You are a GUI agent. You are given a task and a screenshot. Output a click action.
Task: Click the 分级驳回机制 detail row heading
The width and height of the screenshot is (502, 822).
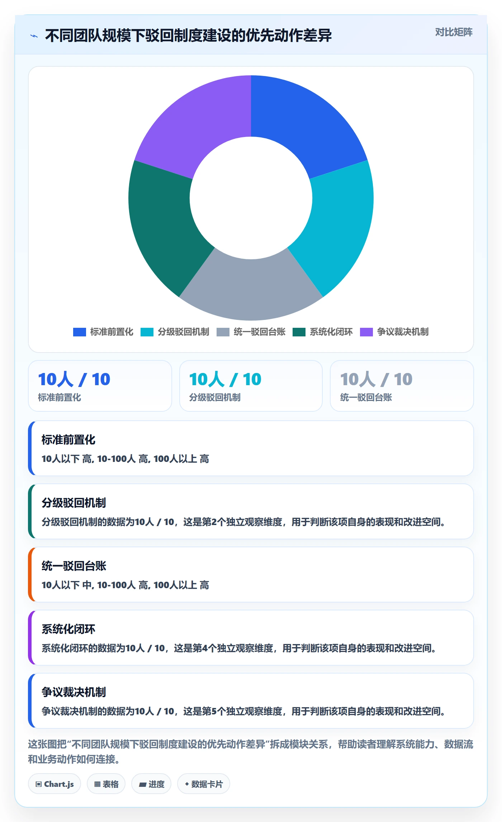[74, 503]
